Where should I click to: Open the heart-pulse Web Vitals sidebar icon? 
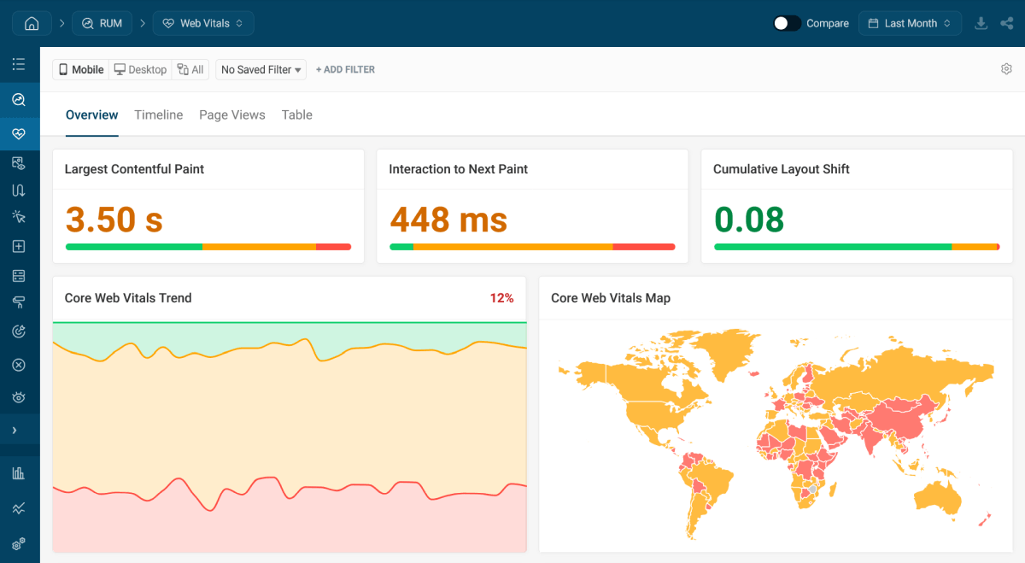(19, 134)
